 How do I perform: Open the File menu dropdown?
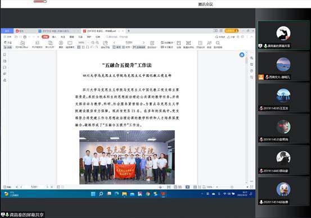pos(7,37)
